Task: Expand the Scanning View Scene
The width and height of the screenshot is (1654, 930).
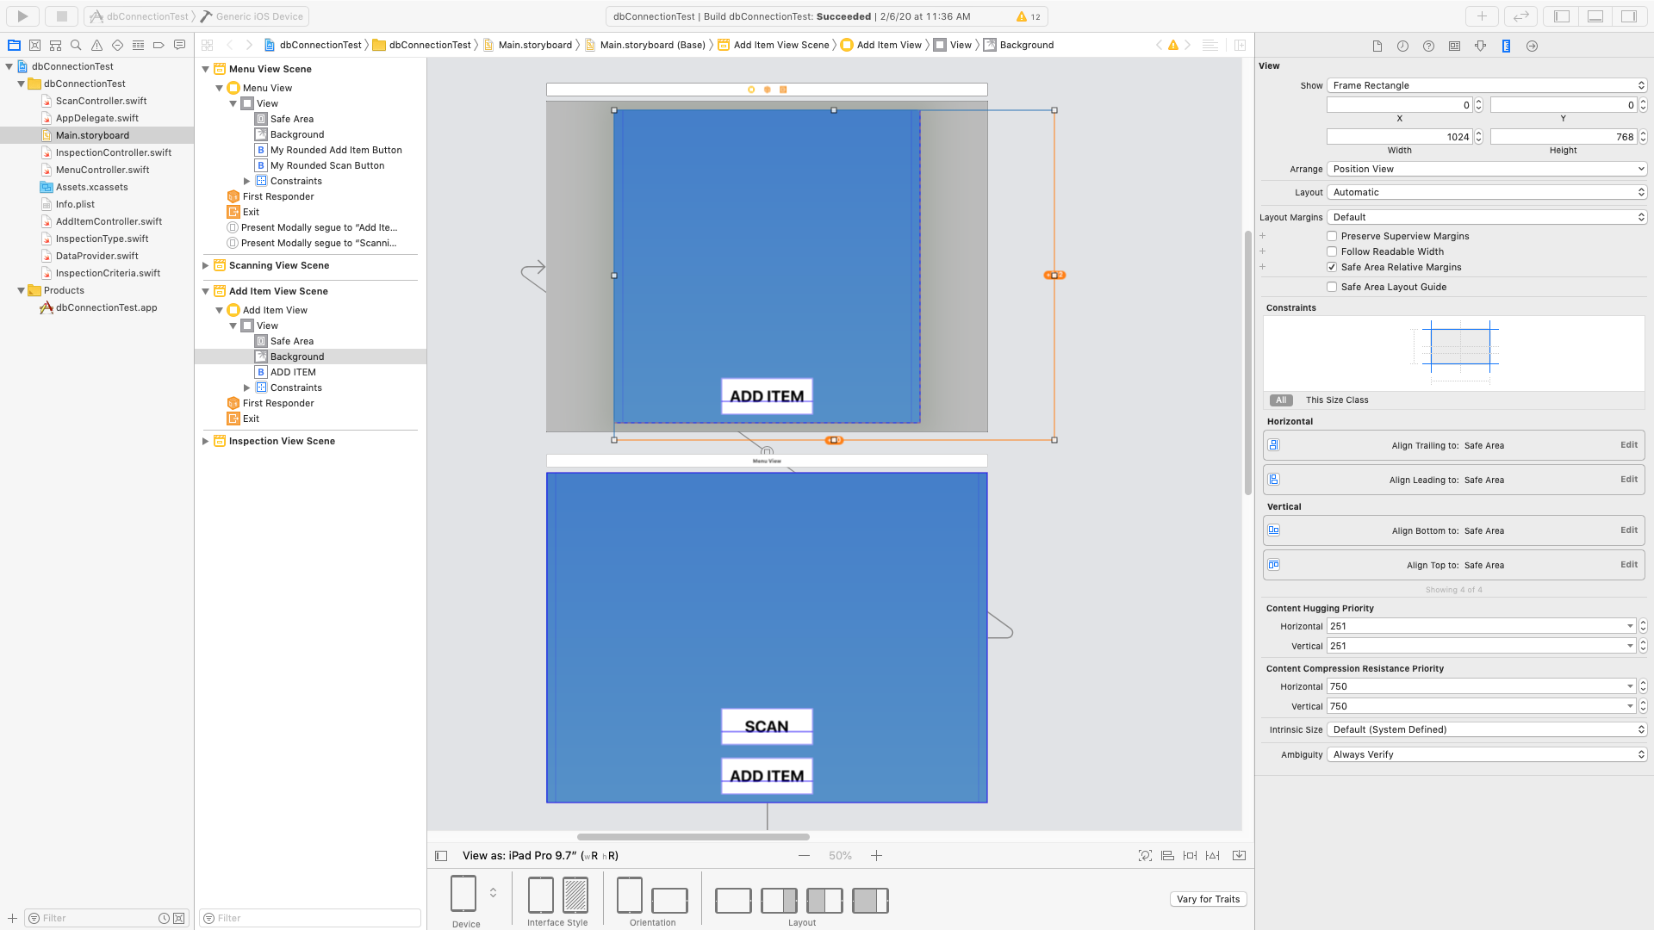Action: (205, 265)
